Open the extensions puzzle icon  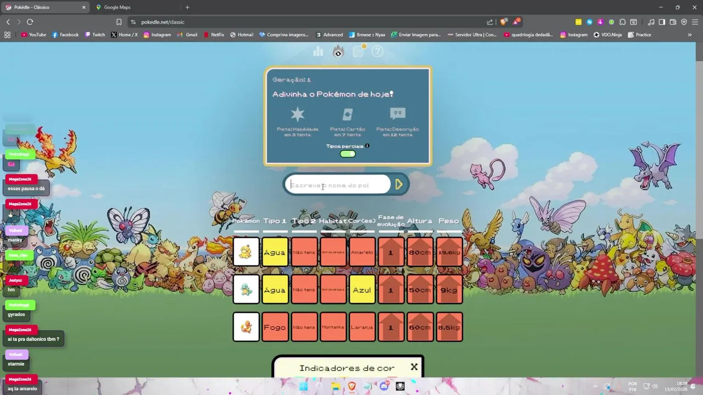click(x=622, y=22)
